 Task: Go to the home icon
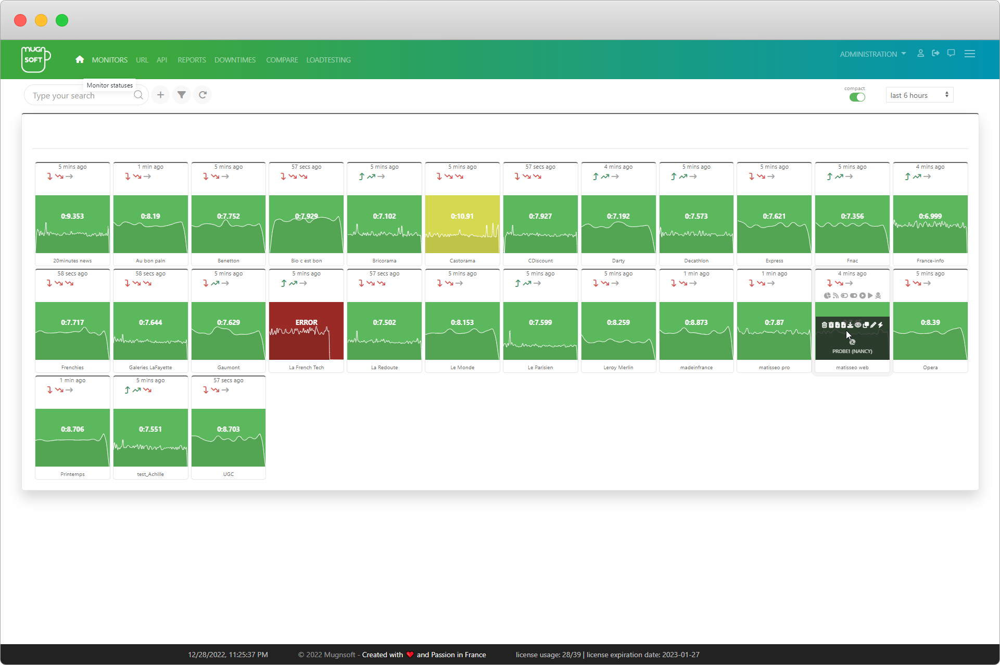tap(80, 59)
